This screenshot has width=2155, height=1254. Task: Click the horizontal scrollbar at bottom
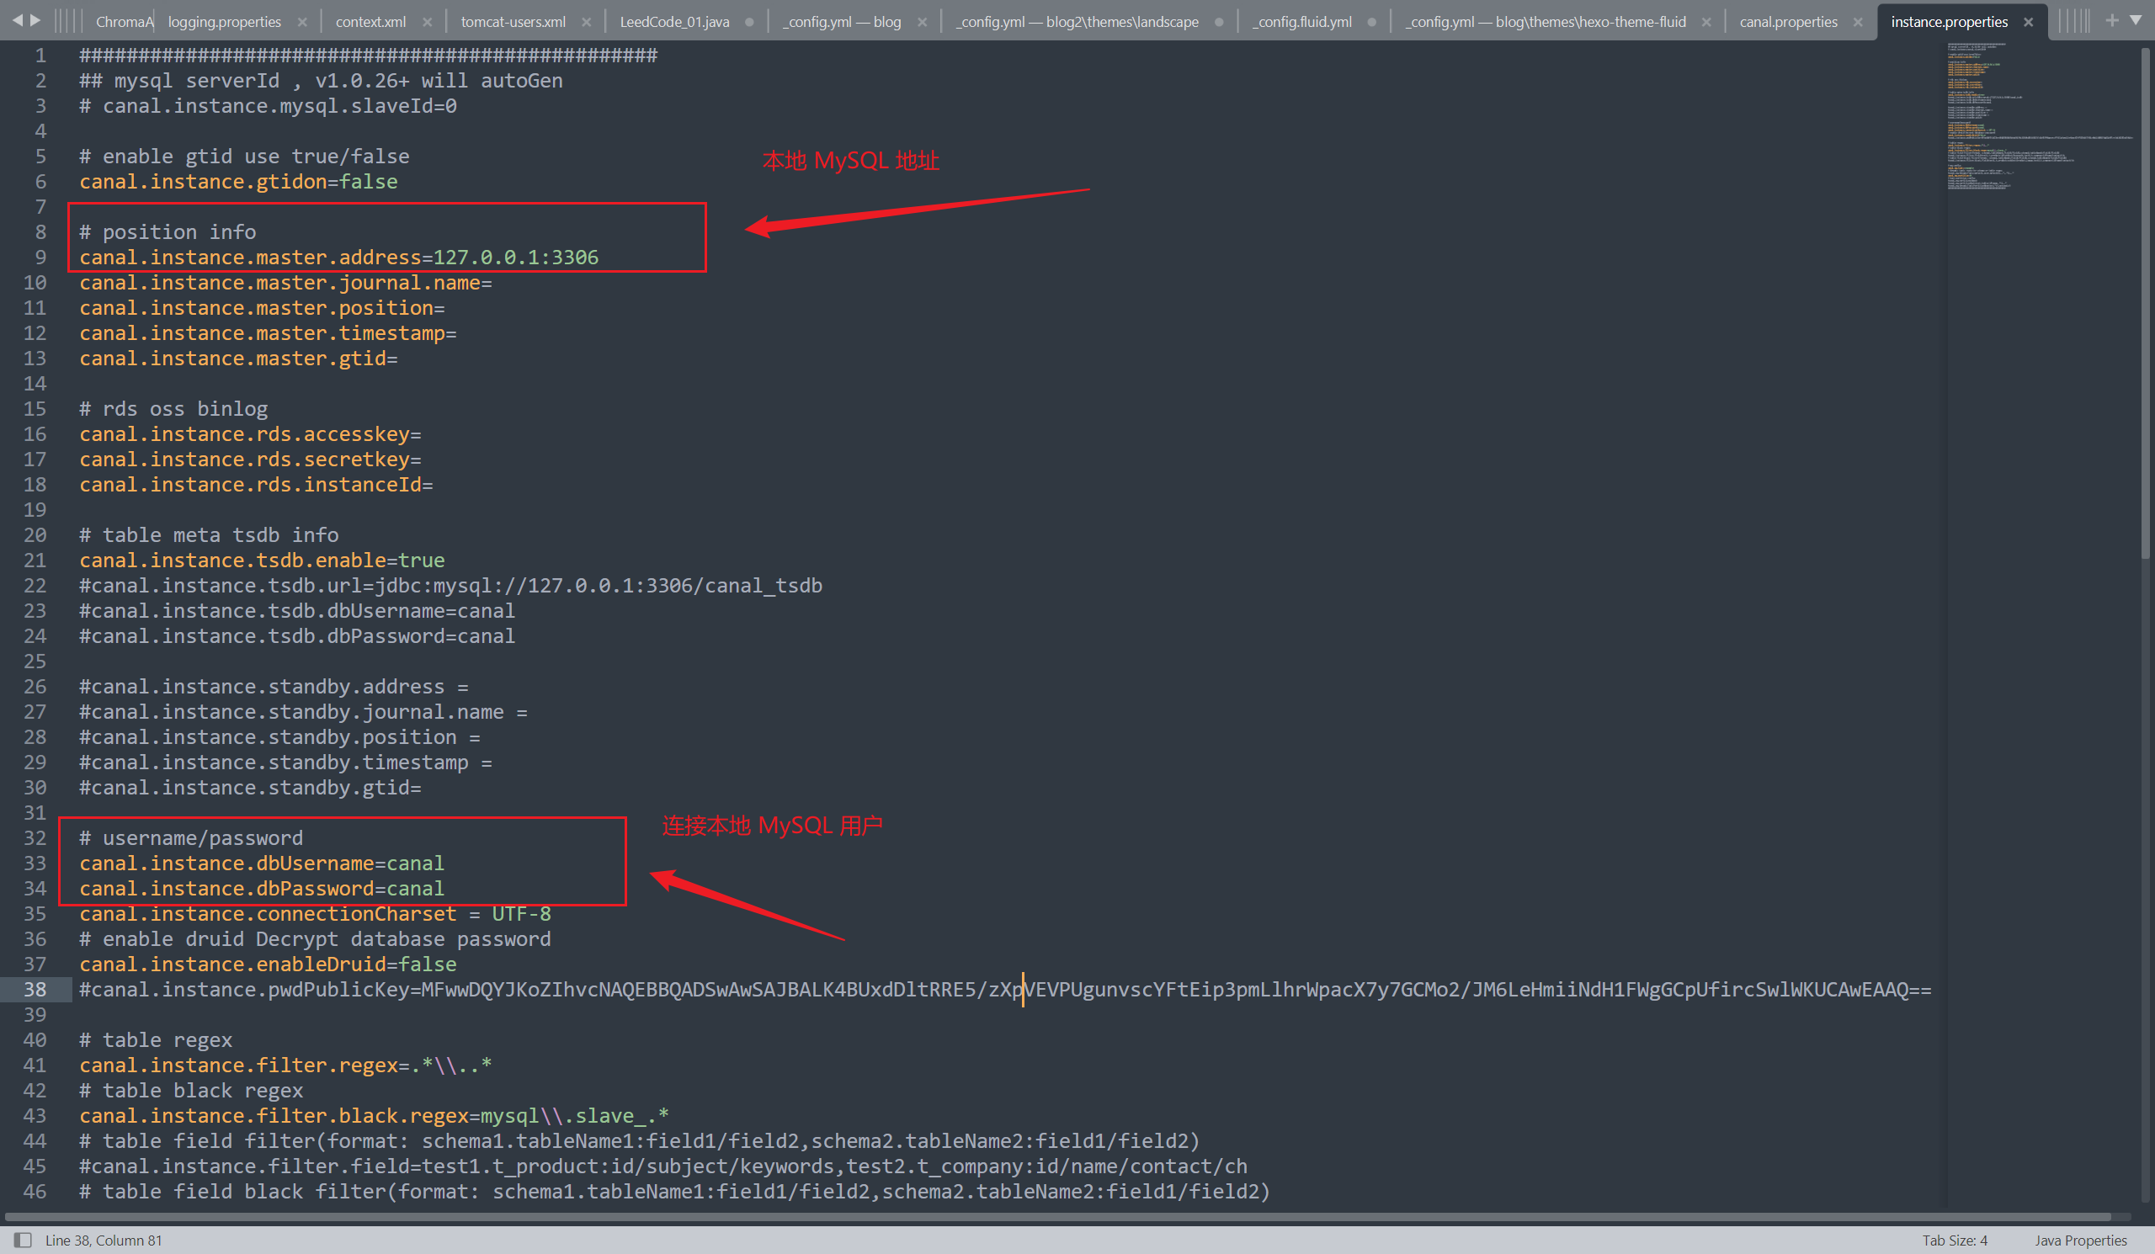pyautogui.click(x=1058, y=1216)
